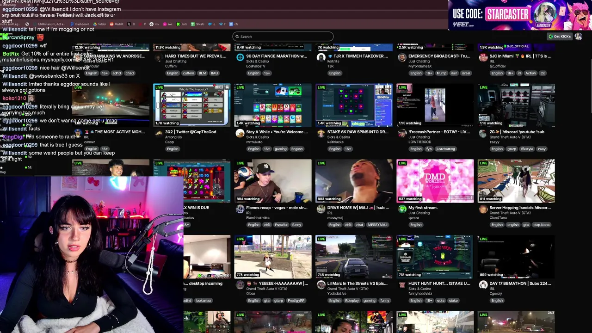
Task: Select 'israel' tag under EMERGENCY BROADCAST
Action: point(466,73)
